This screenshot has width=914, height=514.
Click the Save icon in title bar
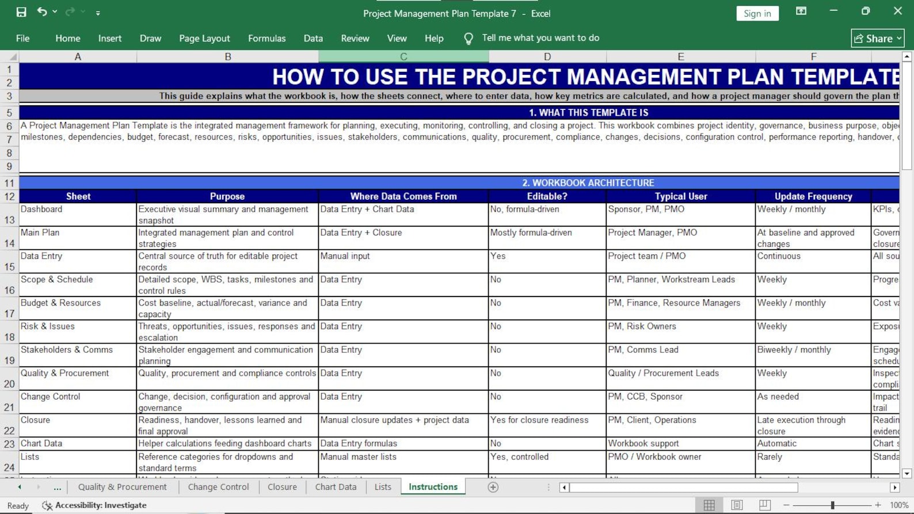tap(21, 12)
